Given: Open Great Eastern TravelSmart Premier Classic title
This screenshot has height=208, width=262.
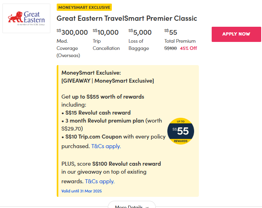Looking at the screenshot, I should coord(127,18).
